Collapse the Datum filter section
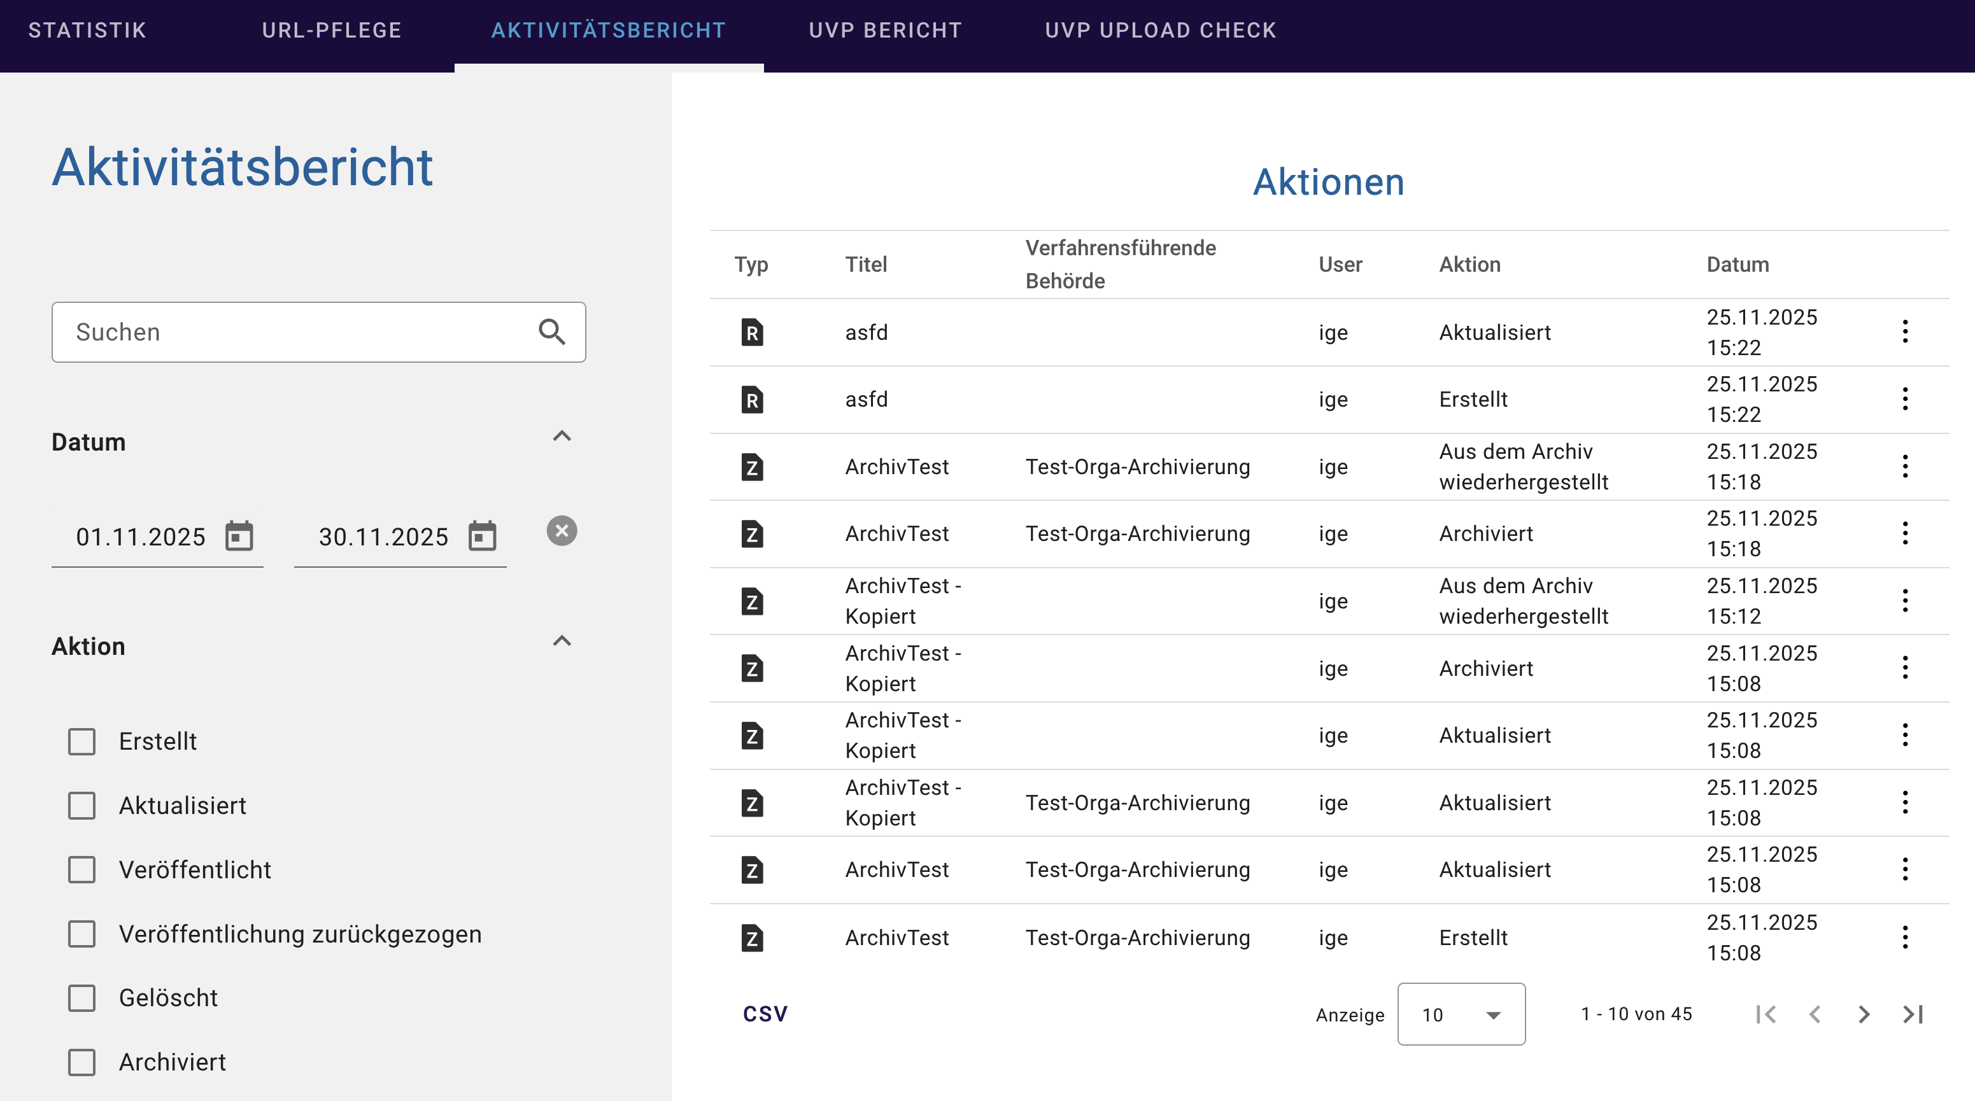 [561, 436]
